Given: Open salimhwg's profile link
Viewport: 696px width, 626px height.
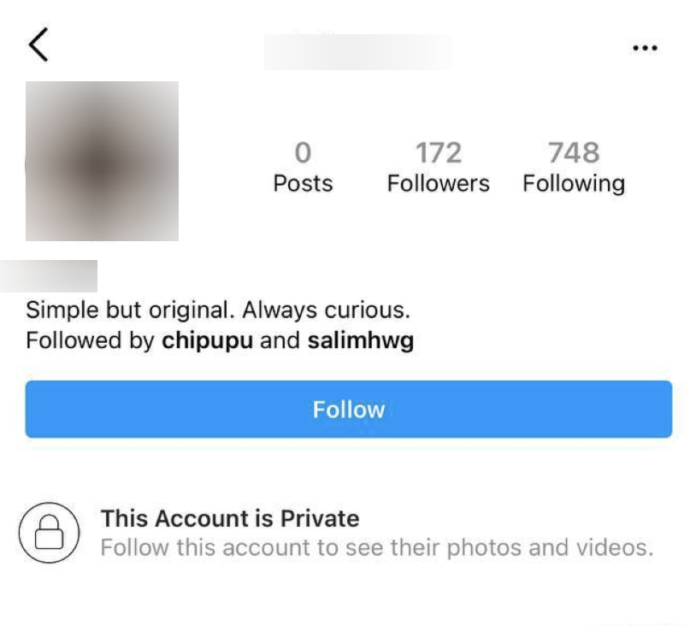Looking at the screenshot, I should point(361,340).
